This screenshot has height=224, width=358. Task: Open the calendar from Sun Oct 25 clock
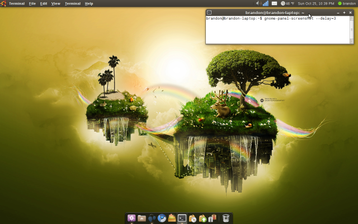point(316,4)
